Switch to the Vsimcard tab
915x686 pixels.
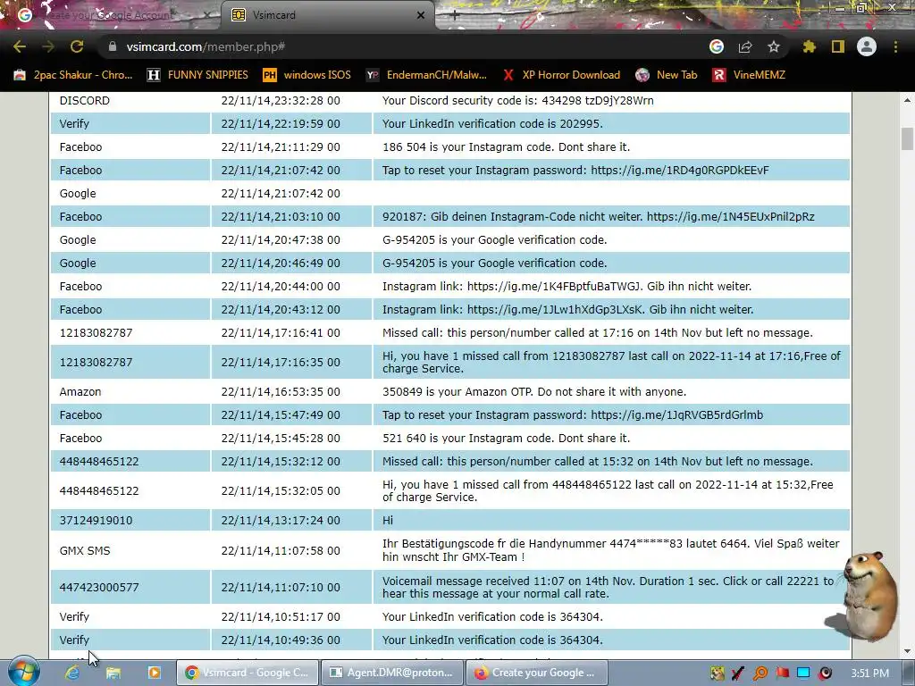coord(327,15)
